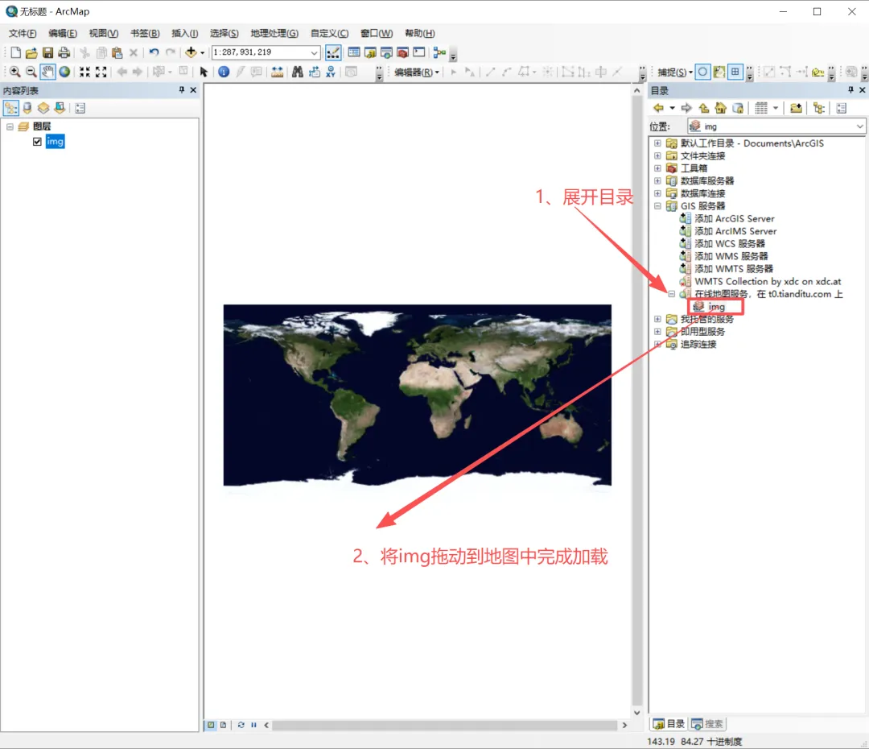The image size is (869, 749).
Task: Pin the Catalog panel
Action: click(x=850, y=90)
